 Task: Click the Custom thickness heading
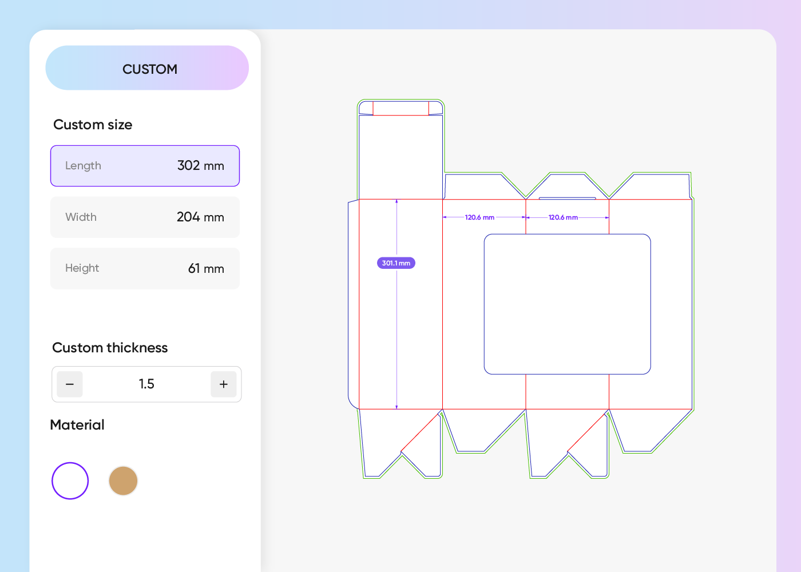(x=110, y=348)
